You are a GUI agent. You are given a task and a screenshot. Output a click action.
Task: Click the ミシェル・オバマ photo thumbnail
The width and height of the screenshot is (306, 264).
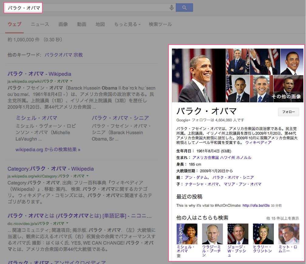187,234
